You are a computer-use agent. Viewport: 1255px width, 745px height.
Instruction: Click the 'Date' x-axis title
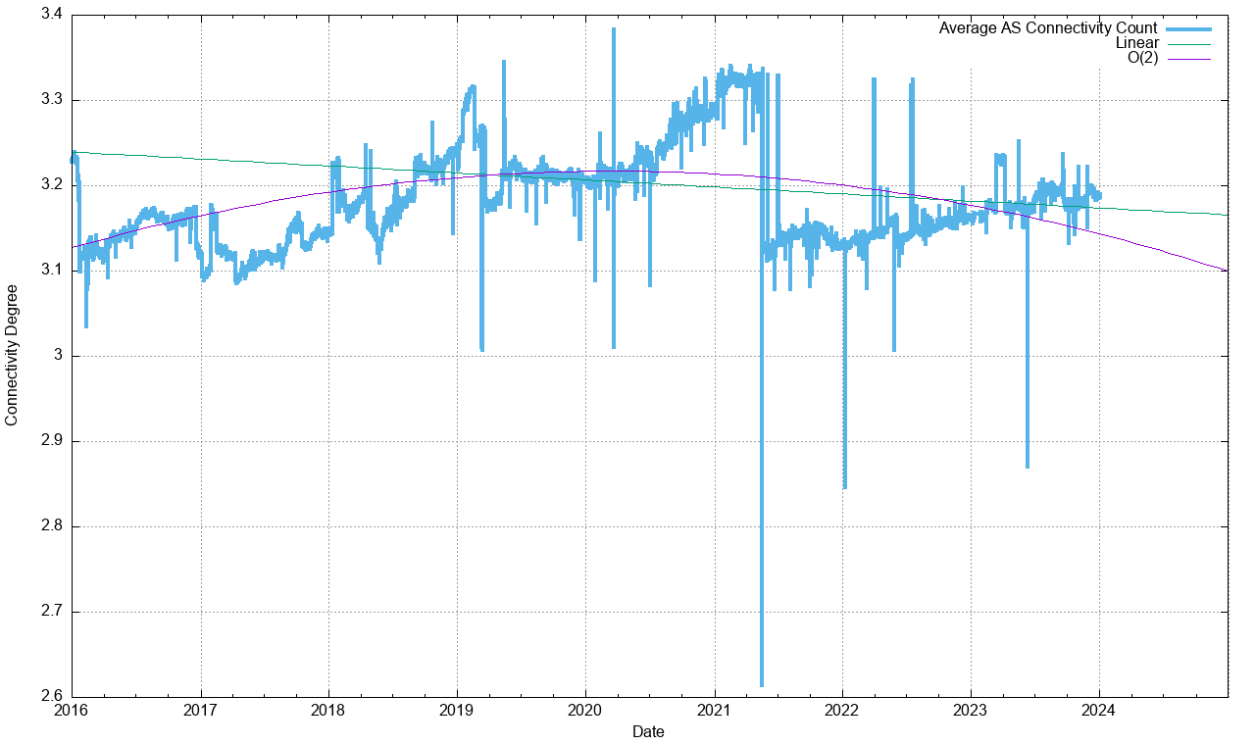pos(648,731)
